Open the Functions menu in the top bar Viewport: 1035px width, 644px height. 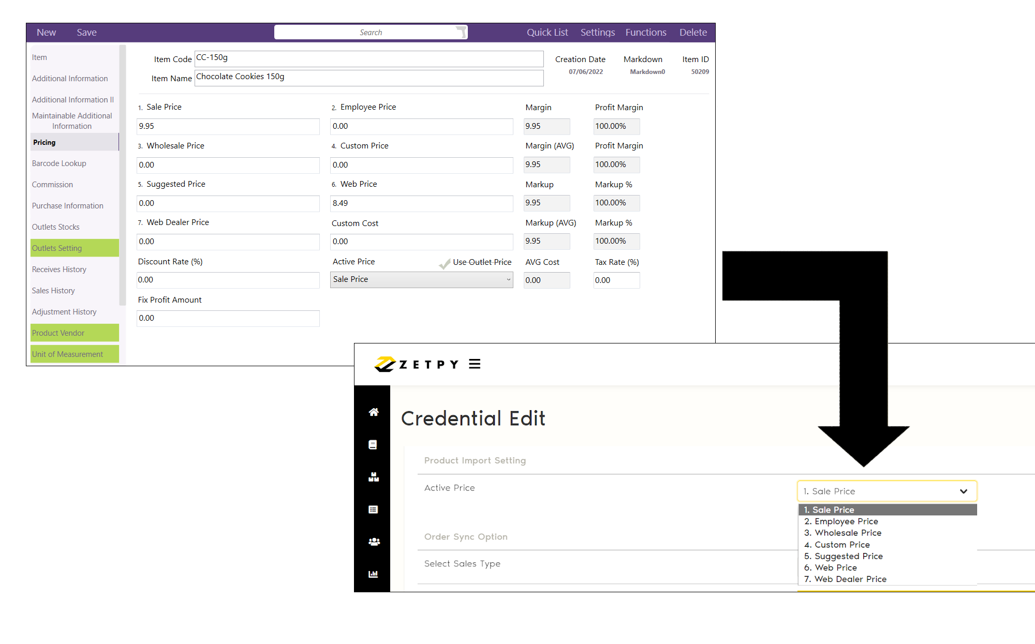pos(645,32)
